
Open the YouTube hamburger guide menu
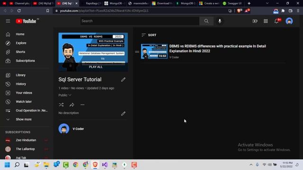[x=8, y=21]
